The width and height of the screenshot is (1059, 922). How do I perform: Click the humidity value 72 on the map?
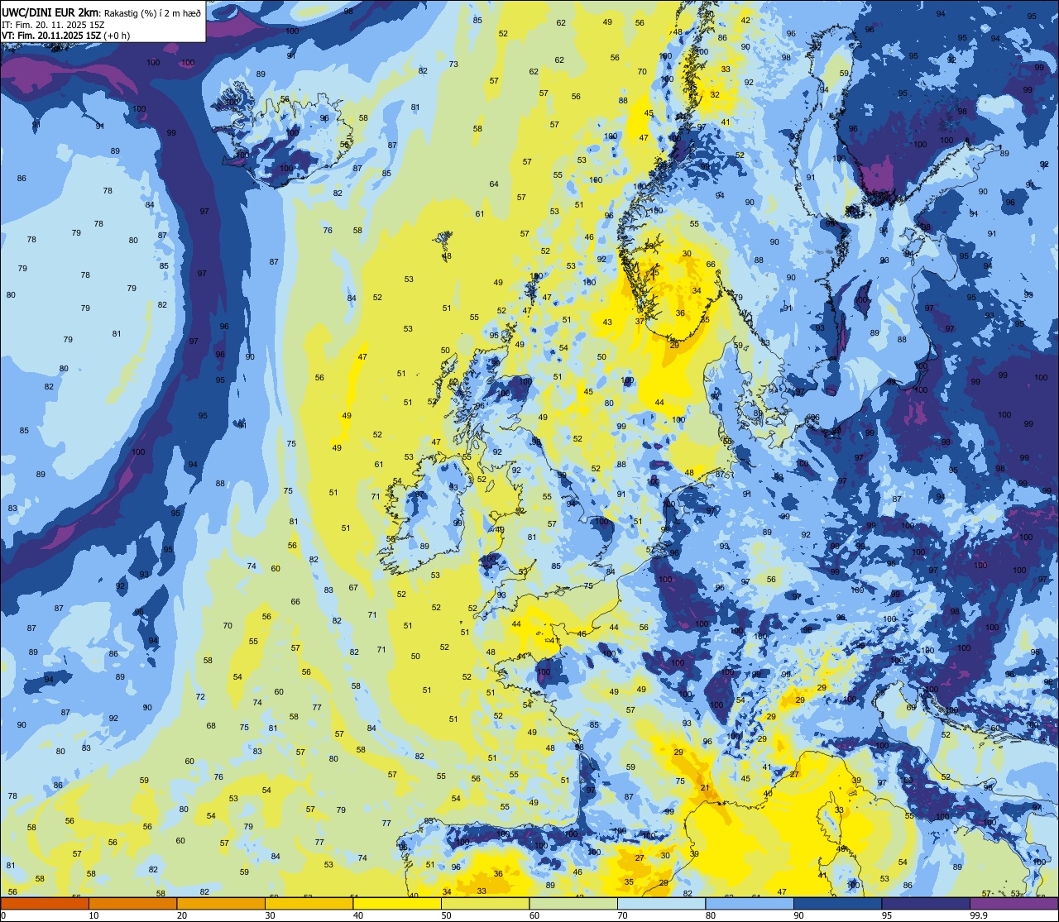point(200,696)
